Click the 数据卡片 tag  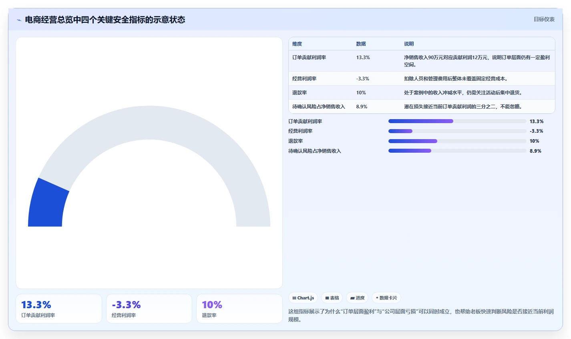point(386,298)
